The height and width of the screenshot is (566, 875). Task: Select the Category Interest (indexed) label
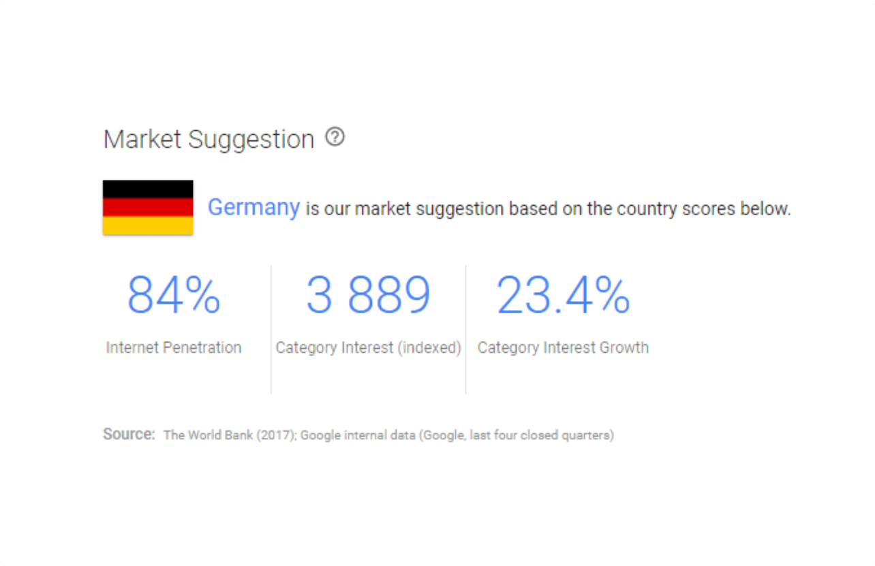click(x=368, y=348)
